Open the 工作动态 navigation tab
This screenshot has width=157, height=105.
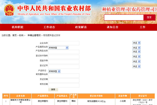coord(49,27)
